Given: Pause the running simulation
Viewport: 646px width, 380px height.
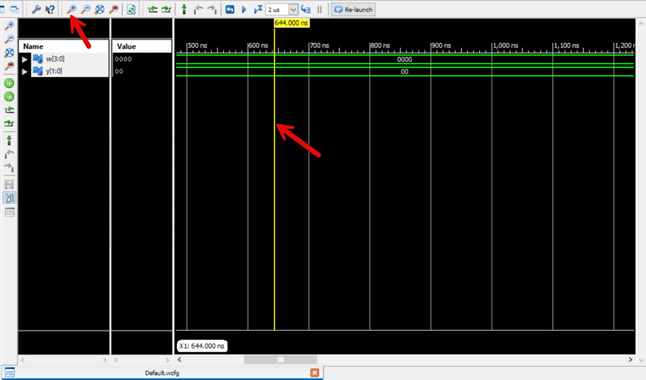Looking at the screenshot, I should point(319,9).
